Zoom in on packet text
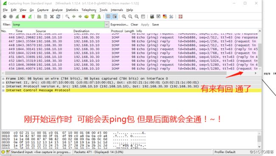Screen dimensions: 276x156 click(x=124, y=17)
